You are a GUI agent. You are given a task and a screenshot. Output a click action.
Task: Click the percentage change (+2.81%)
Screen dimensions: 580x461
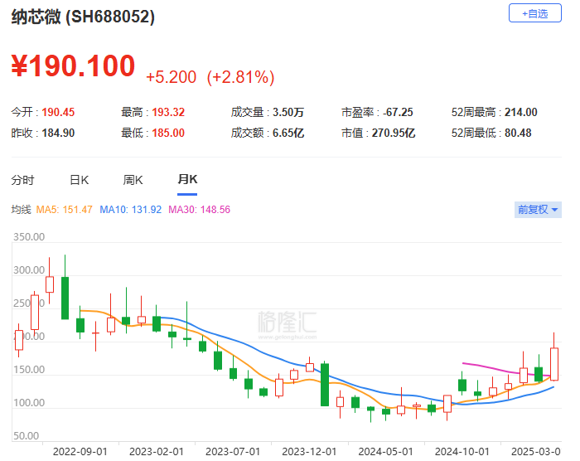point(240,77)
